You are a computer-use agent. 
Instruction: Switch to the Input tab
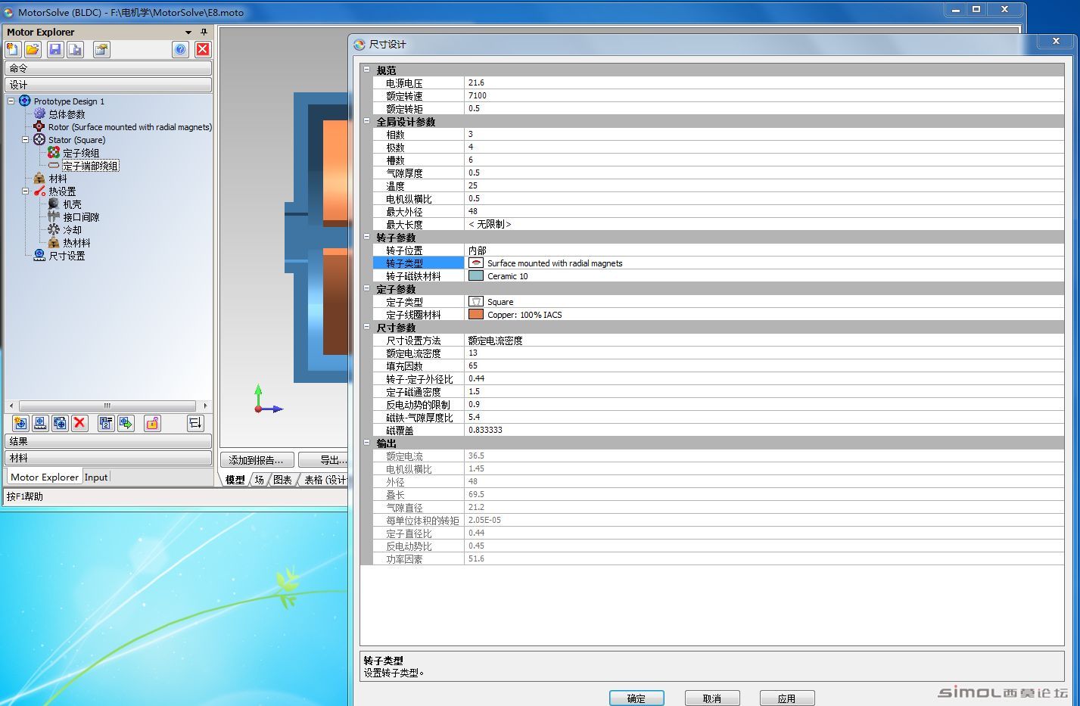(x=96, y=477)
